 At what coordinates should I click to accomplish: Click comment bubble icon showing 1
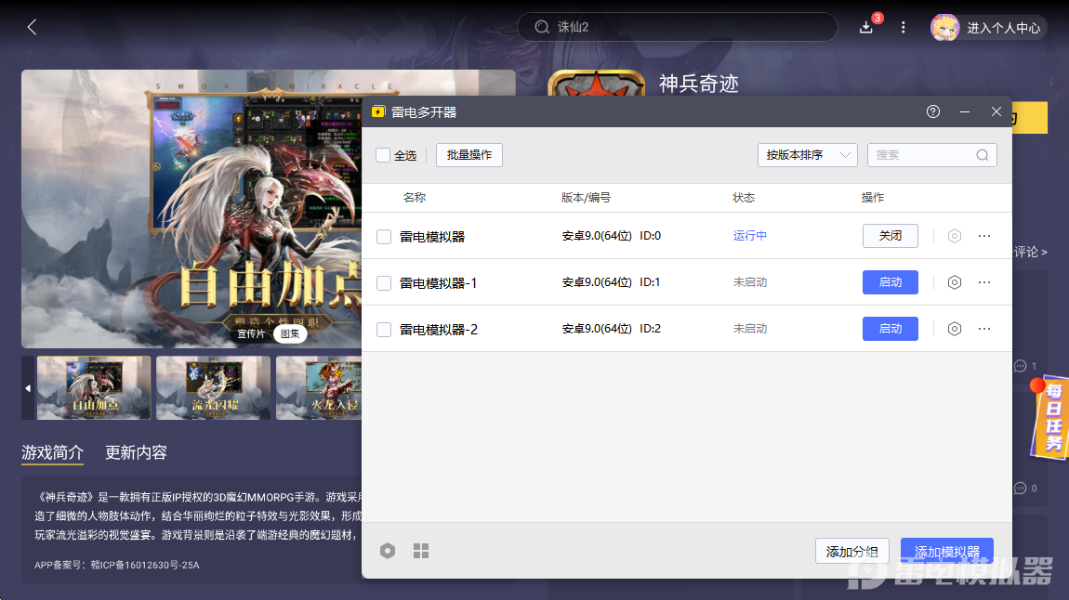pos(1021,366)
